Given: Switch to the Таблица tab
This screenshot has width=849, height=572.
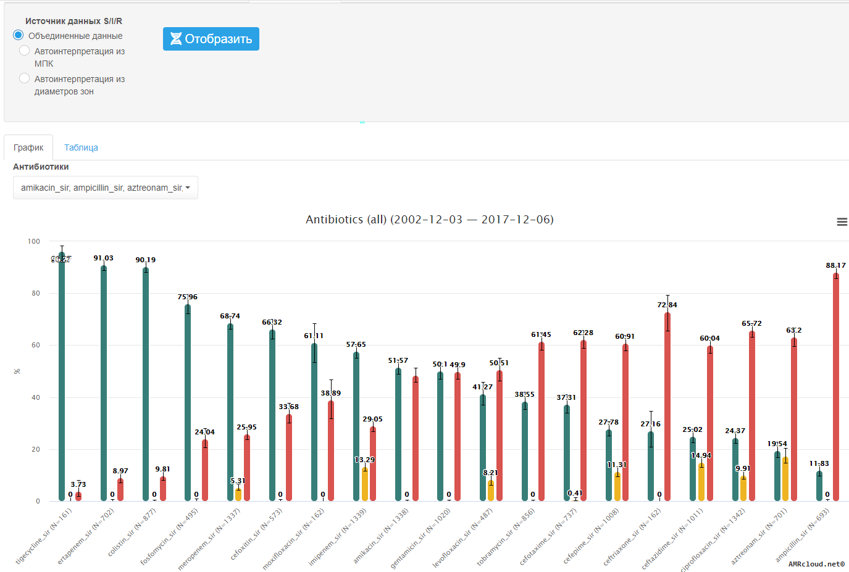Looking at the screenshot, I should coord(81,147).
